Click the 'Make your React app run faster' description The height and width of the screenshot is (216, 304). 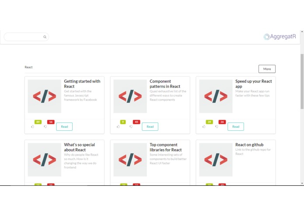pyautogui.click(x=252, y=94)
